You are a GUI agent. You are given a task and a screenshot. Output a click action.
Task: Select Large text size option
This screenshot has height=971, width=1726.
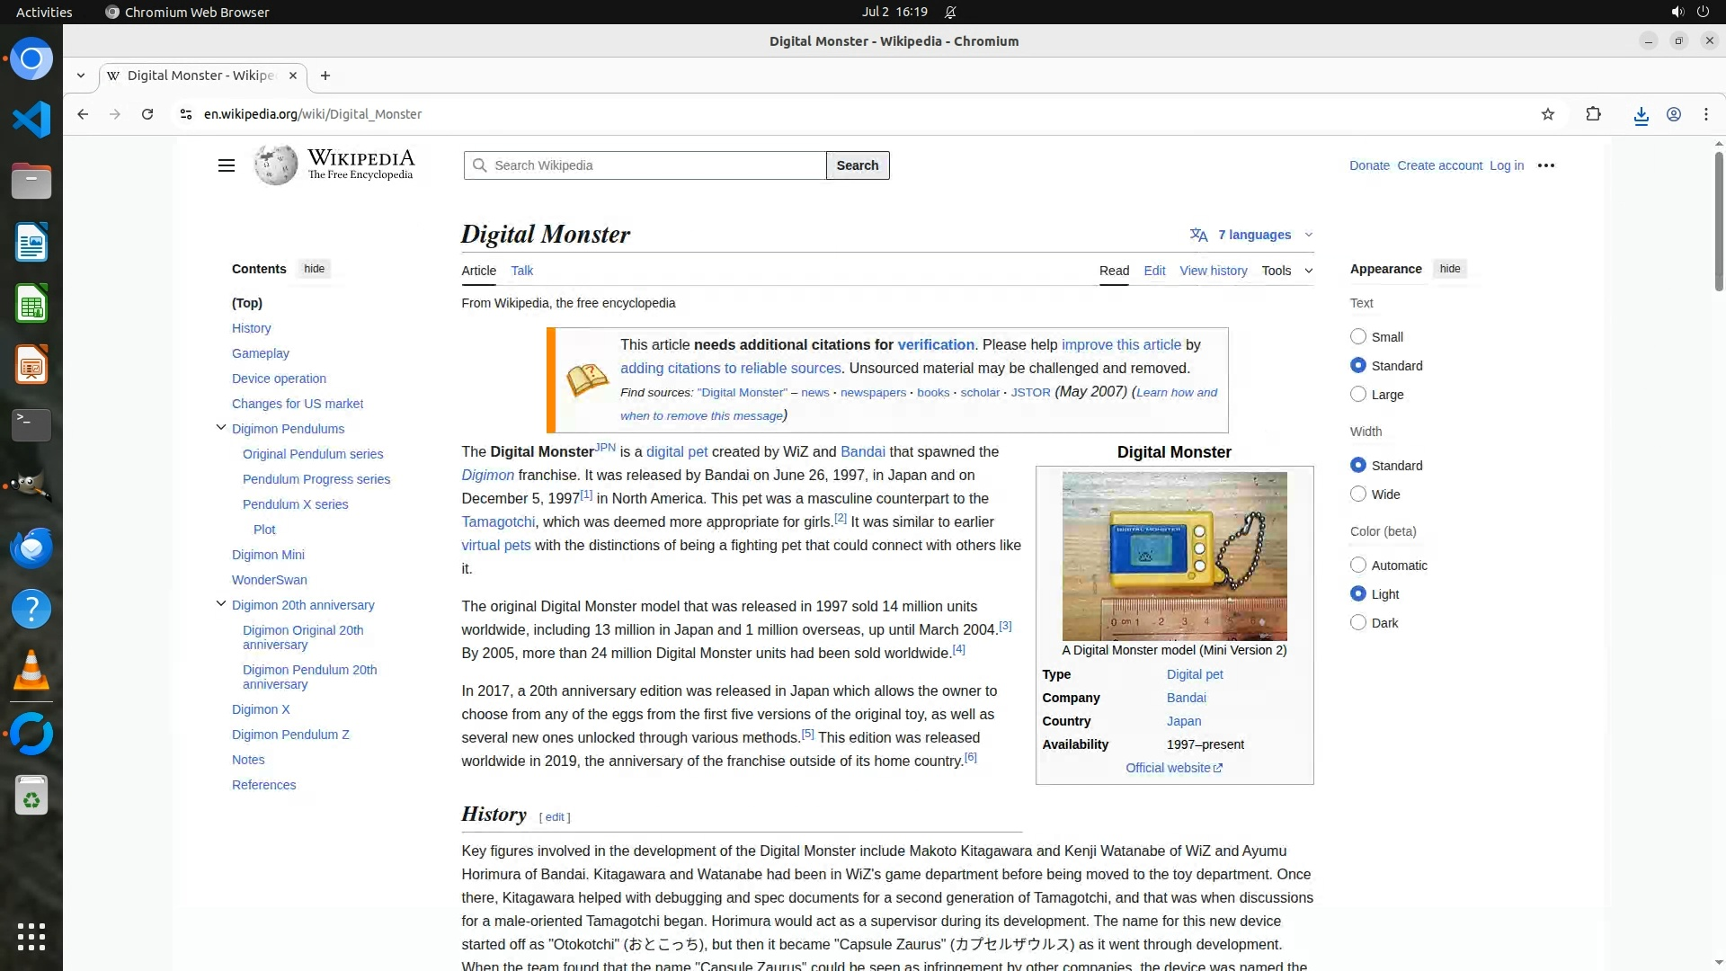point(1358,395)
